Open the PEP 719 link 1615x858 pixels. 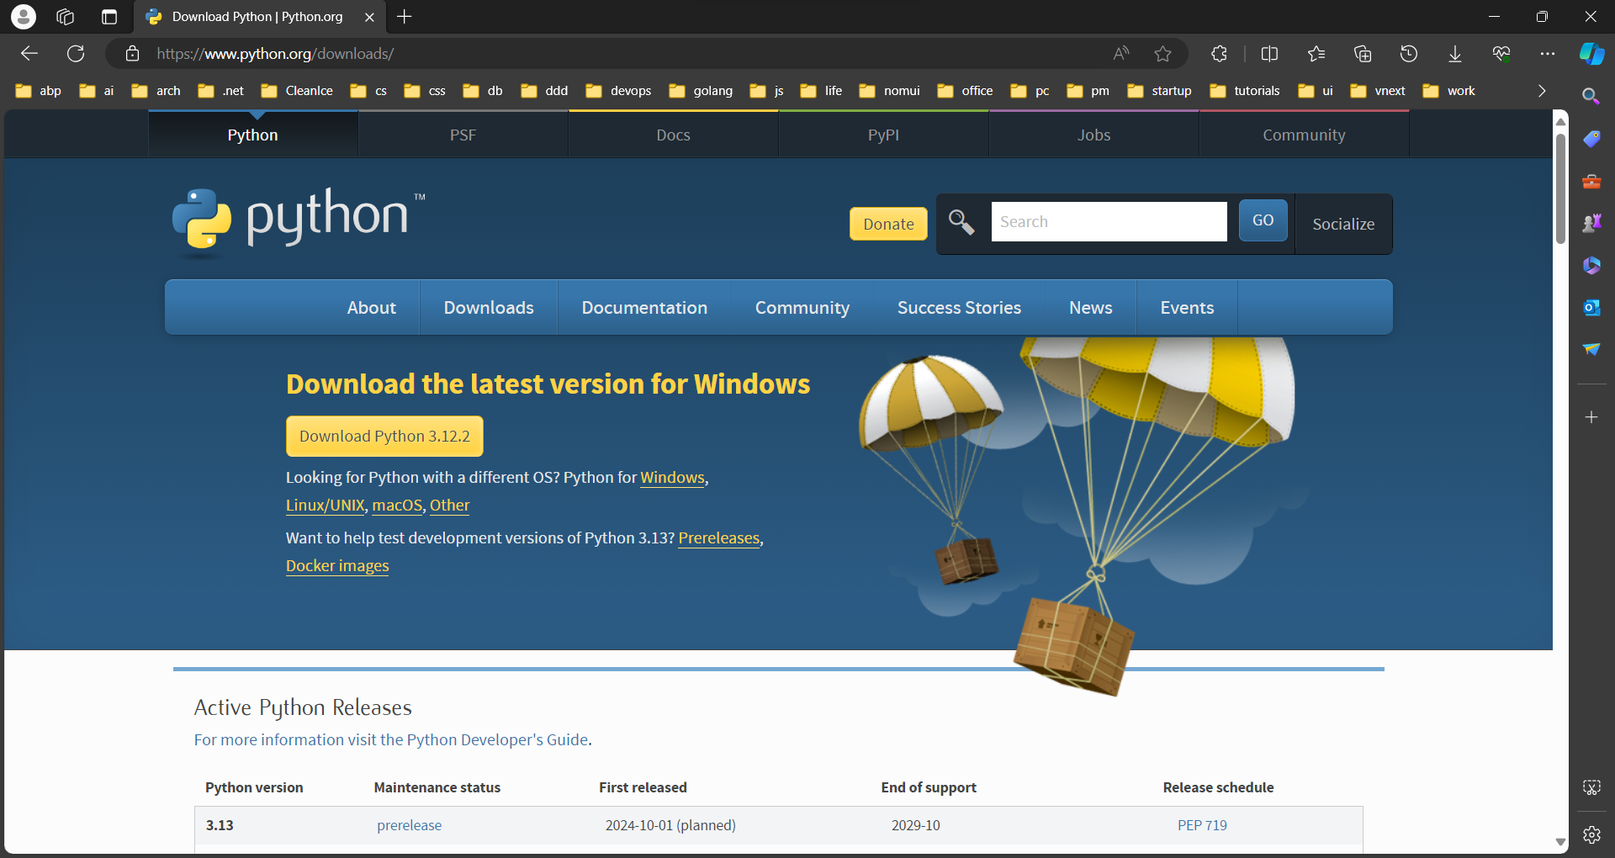[1202, 825]
